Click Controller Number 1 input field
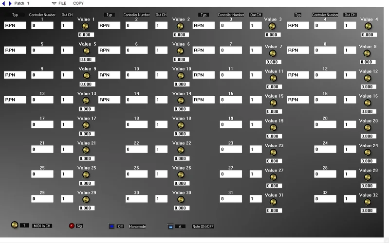Viewport: 389px width, 243px height. pos(42,25)
